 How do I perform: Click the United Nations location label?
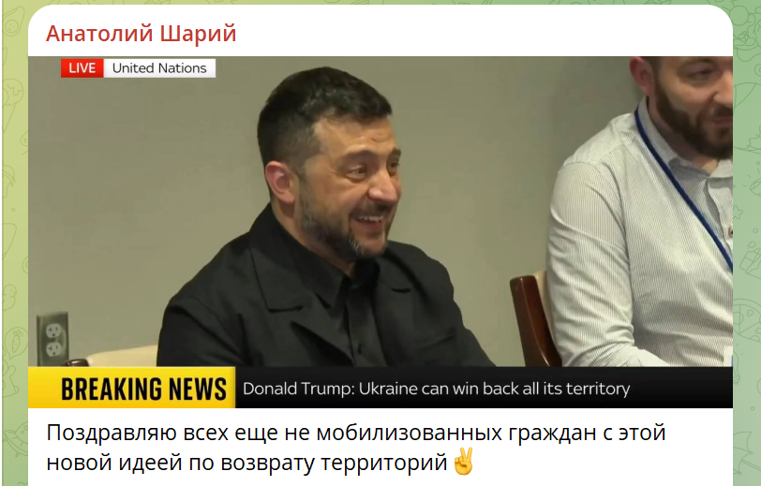click(x=159, y=68)
